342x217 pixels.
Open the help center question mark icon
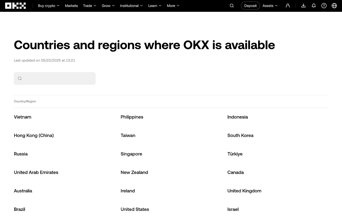[324, 5]
